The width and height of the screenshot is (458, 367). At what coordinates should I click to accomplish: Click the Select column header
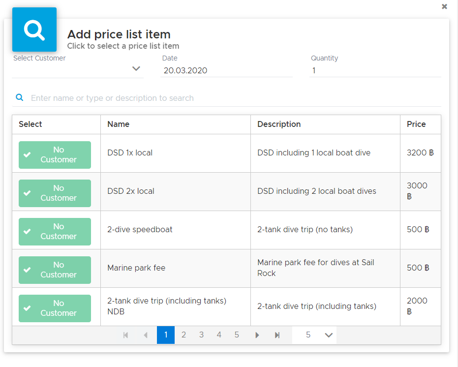click(x=57, y=124)
